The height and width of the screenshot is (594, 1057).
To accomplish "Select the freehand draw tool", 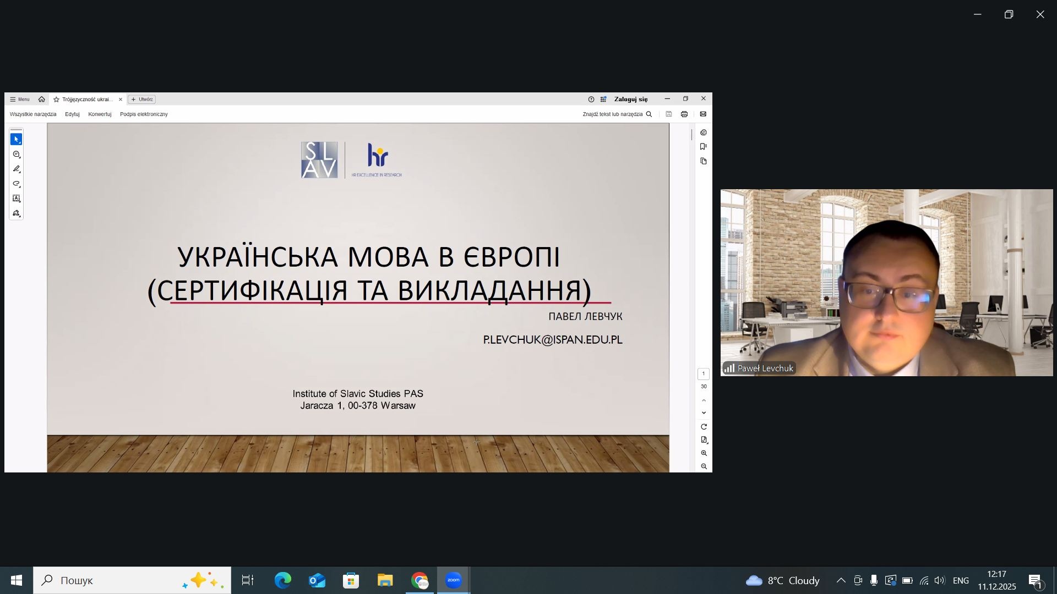I will tap(16, 184).
